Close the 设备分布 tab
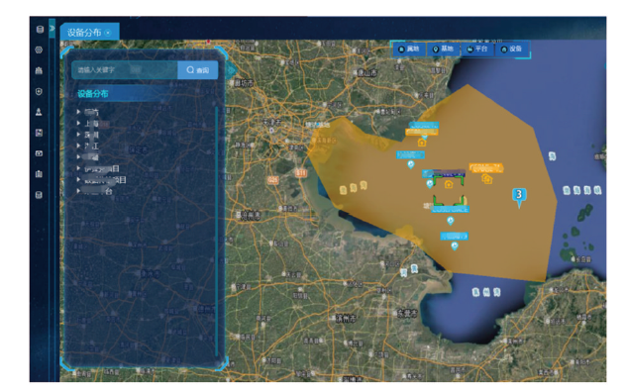The width and height of the screenshot is (625, 392). click(x=108, y=33)
